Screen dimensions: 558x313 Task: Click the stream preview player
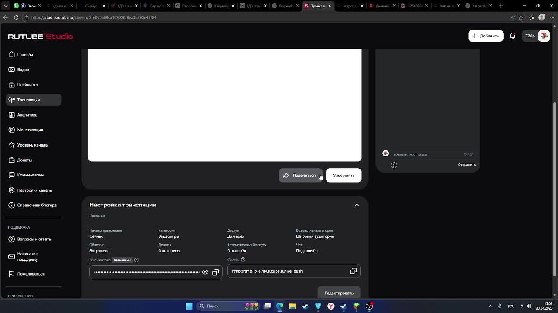pyautogui.click(x=225, y=105)
